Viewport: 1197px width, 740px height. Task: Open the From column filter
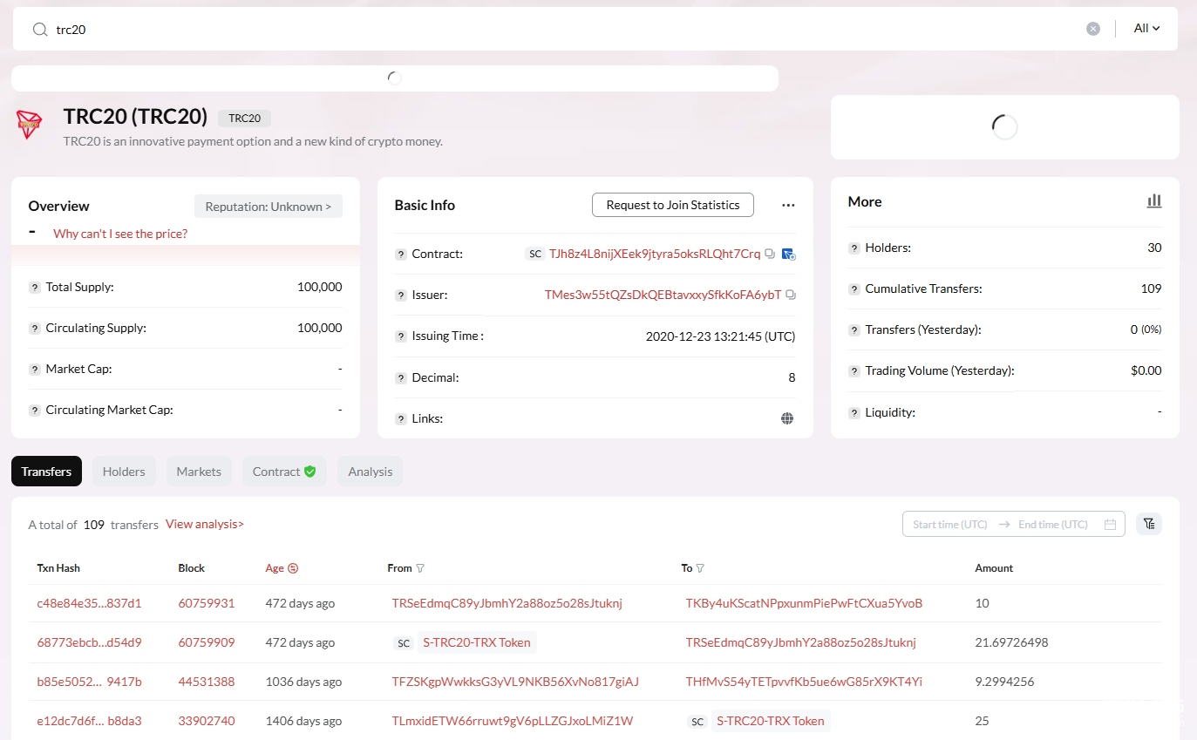[x=420, y=568]
